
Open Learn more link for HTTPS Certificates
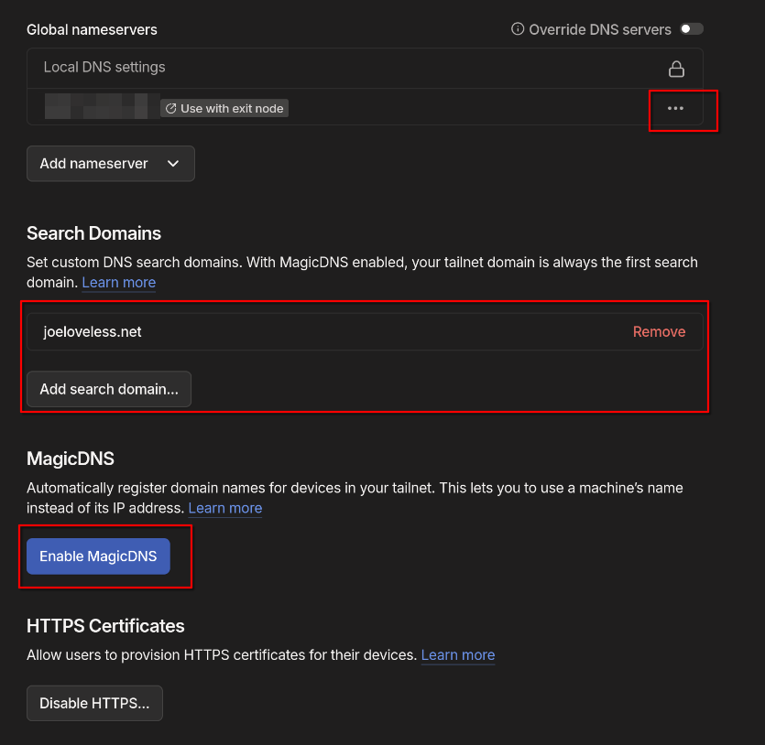pos(458,655)
